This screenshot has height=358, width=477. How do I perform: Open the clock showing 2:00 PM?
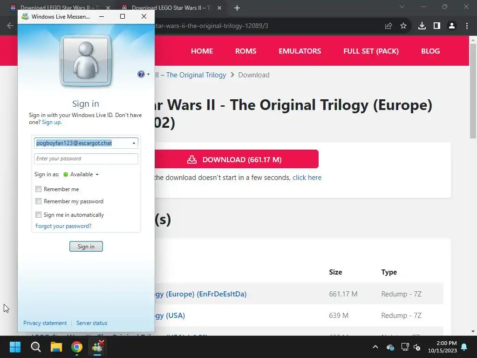[443, 347]
